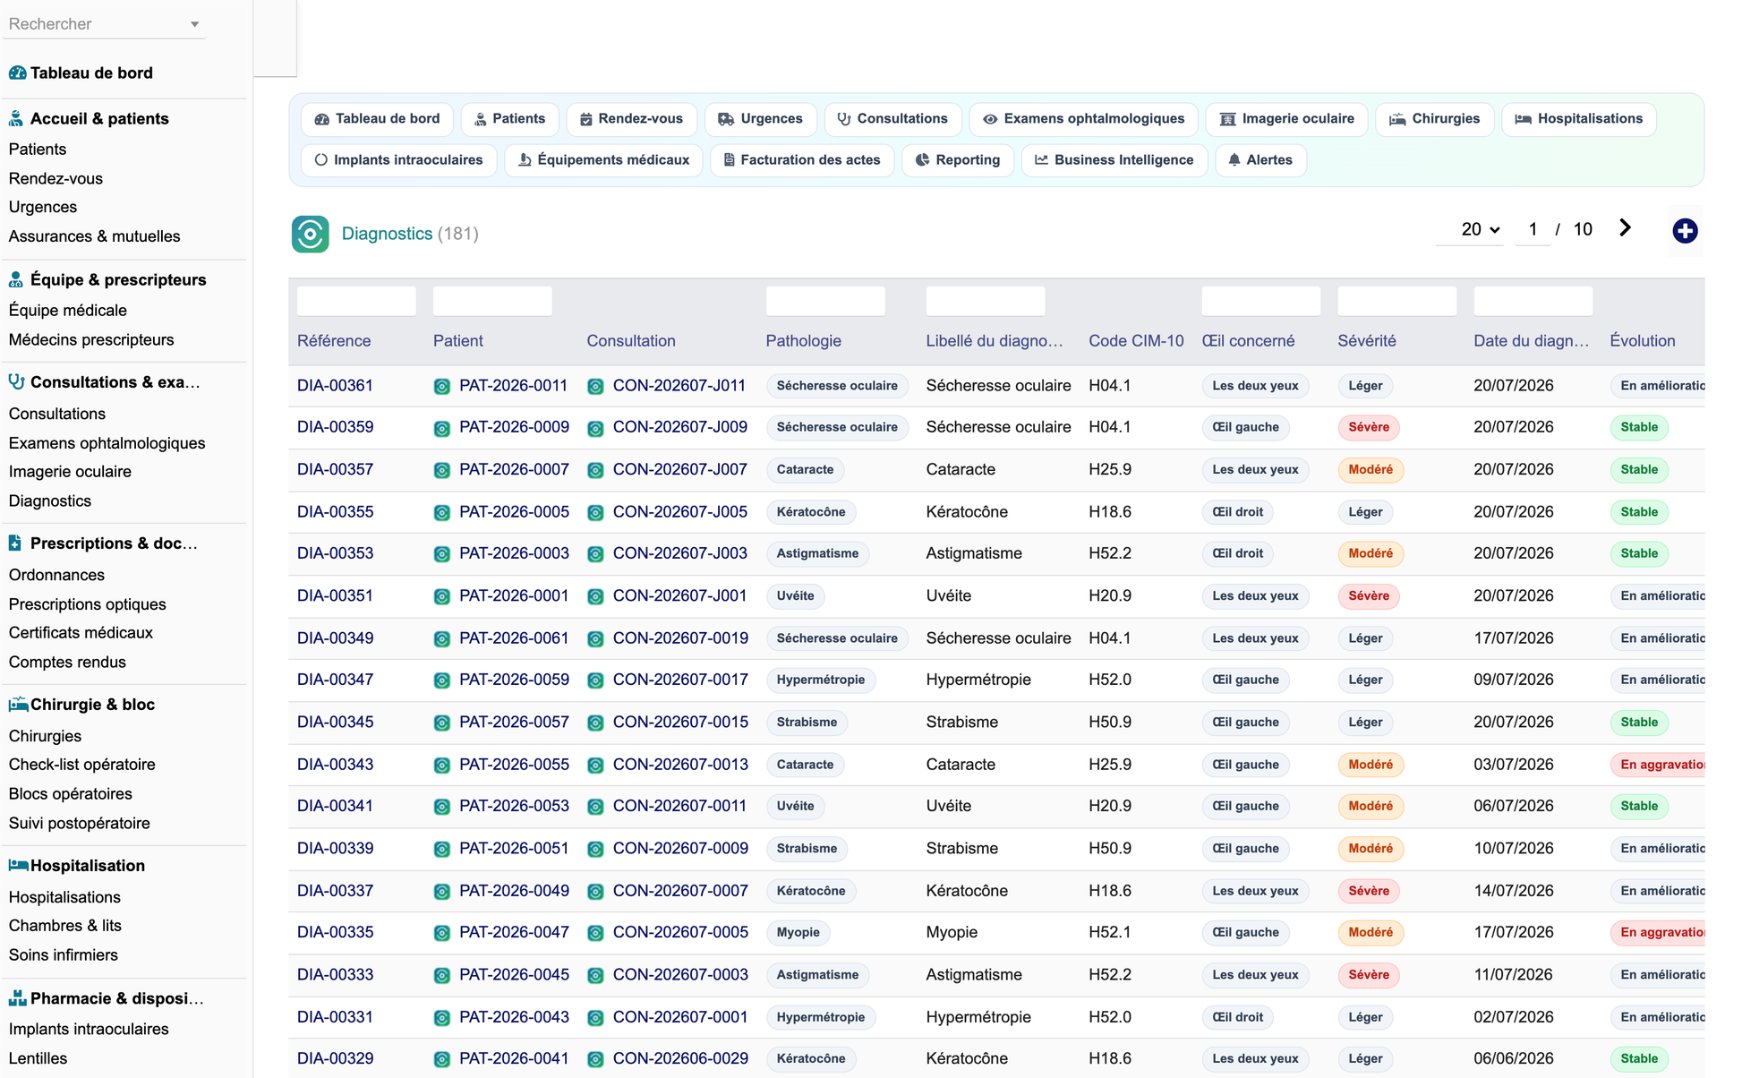The image size is (1742, 1078).
Task: Open the Reporting tab
Action: pos(958,159)
